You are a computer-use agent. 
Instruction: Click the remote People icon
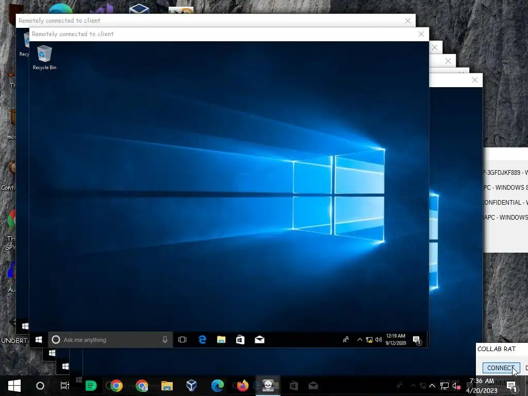click(x=346, y=340)
